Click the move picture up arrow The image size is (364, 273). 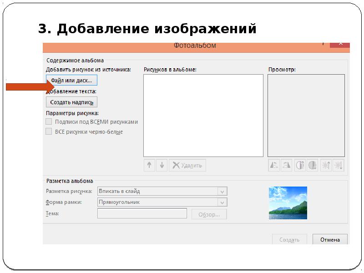pyautogui.click(x=149, y=166)
